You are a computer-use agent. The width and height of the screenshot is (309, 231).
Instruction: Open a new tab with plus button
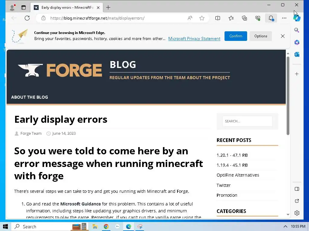108,8
